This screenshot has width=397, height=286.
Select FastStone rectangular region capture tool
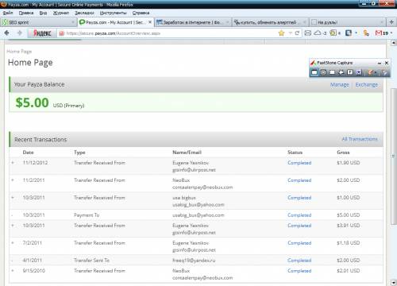point(332,72)
